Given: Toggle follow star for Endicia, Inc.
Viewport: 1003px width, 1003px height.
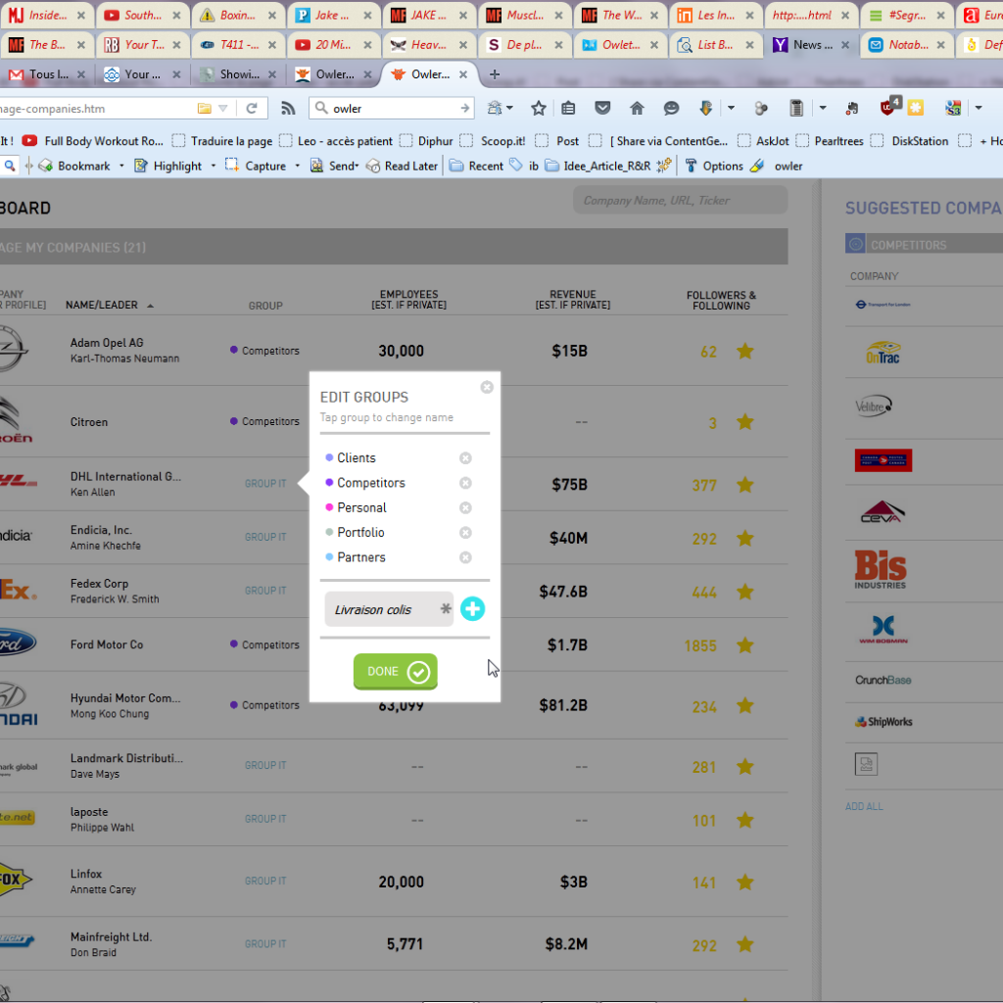Looking at the screenshot, I should (745, 538).
